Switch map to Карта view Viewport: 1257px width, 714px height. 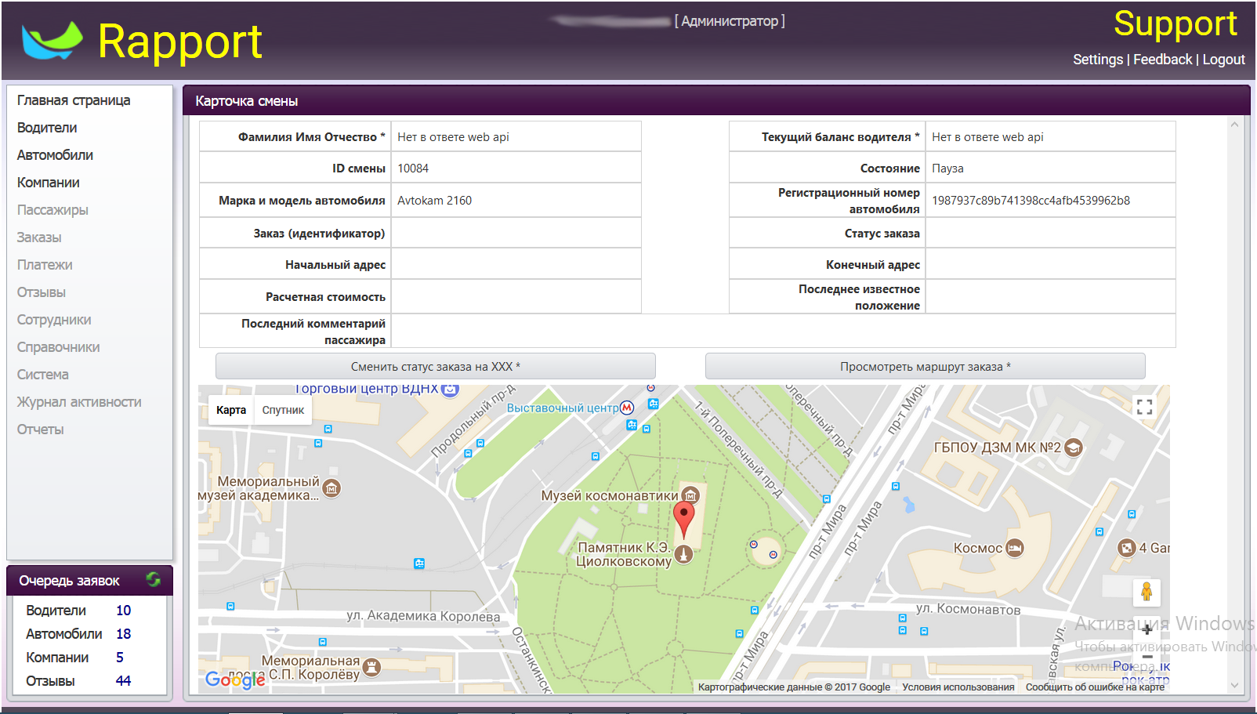(231, 410)
